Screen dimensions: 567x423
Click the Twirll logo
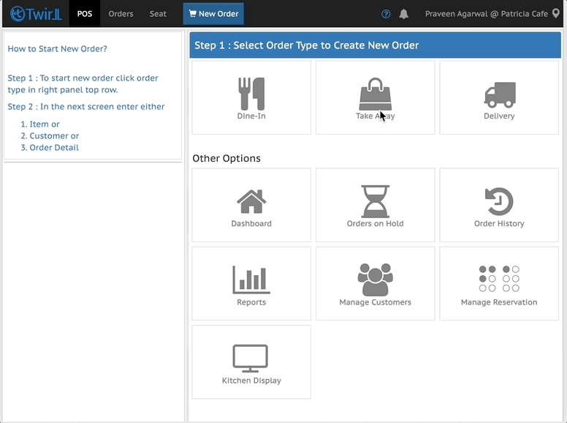(x=36, y=14)
